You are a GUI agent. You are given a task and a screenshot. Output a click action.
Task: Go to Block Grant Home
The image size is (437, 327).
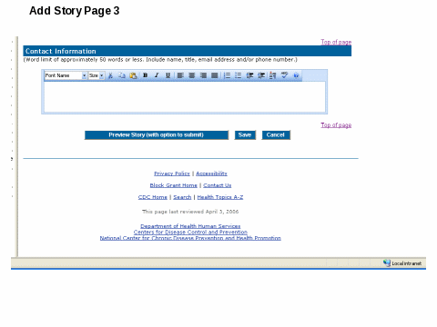(174, 185)
